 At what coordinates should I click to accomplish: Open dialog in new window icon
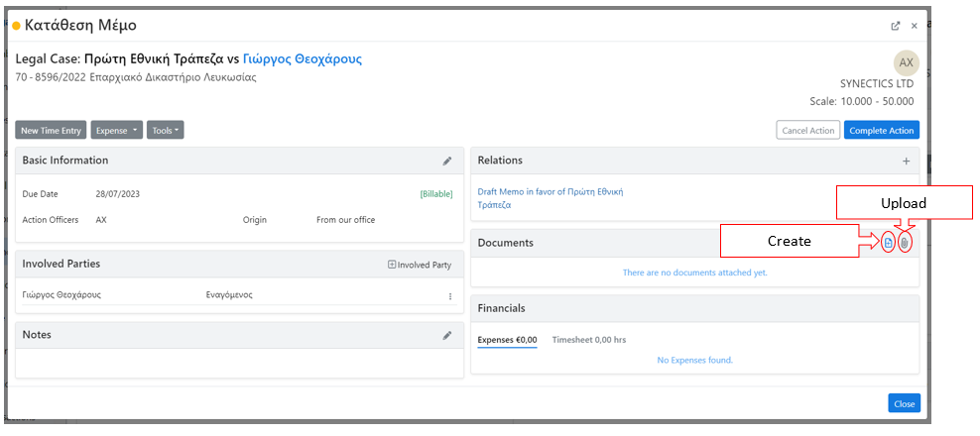pos(897,26)
